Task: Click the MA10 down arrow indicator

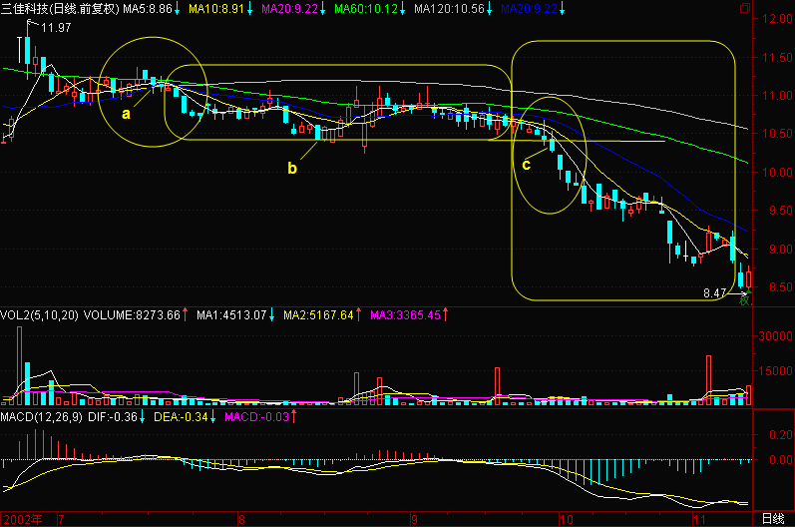Action: coord(250,9)
